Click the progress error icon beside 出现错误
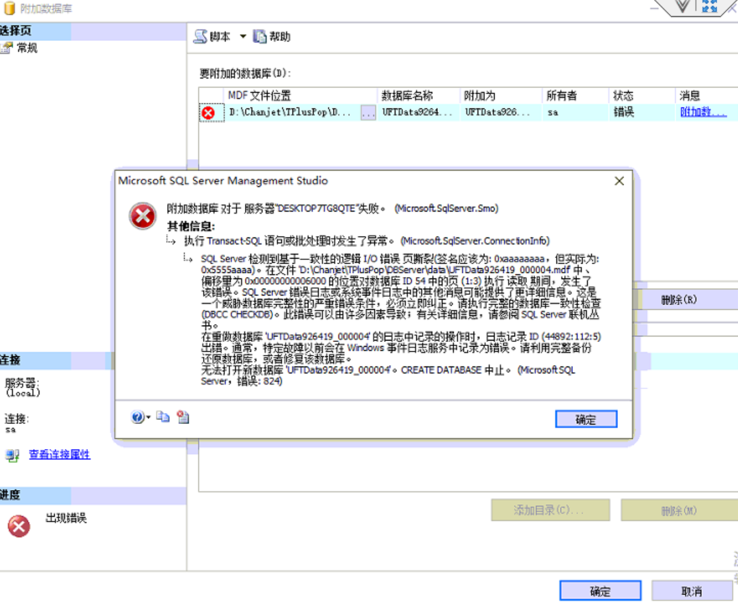The height and width of the screenshot is (604, 738). [x=19, y=526]
